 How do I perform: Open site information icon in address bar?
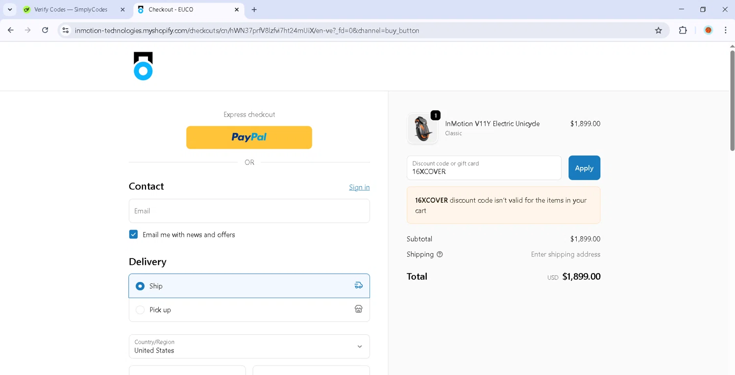[65, 30]
